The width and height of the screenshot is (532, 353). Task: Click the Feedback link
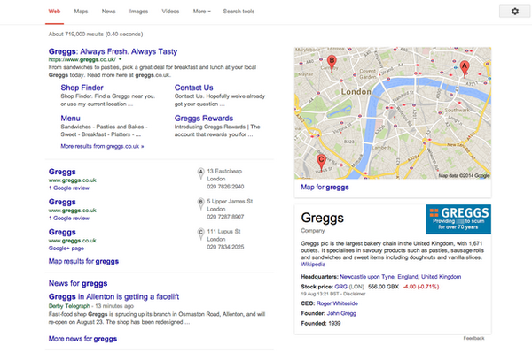(x=473, y=338)
